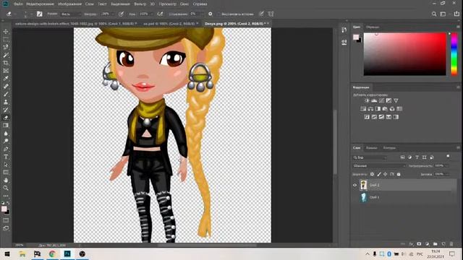Toggle lock transparent pixels
The width and height of the screenshot is (463, 260).
(x=373, y=174)
